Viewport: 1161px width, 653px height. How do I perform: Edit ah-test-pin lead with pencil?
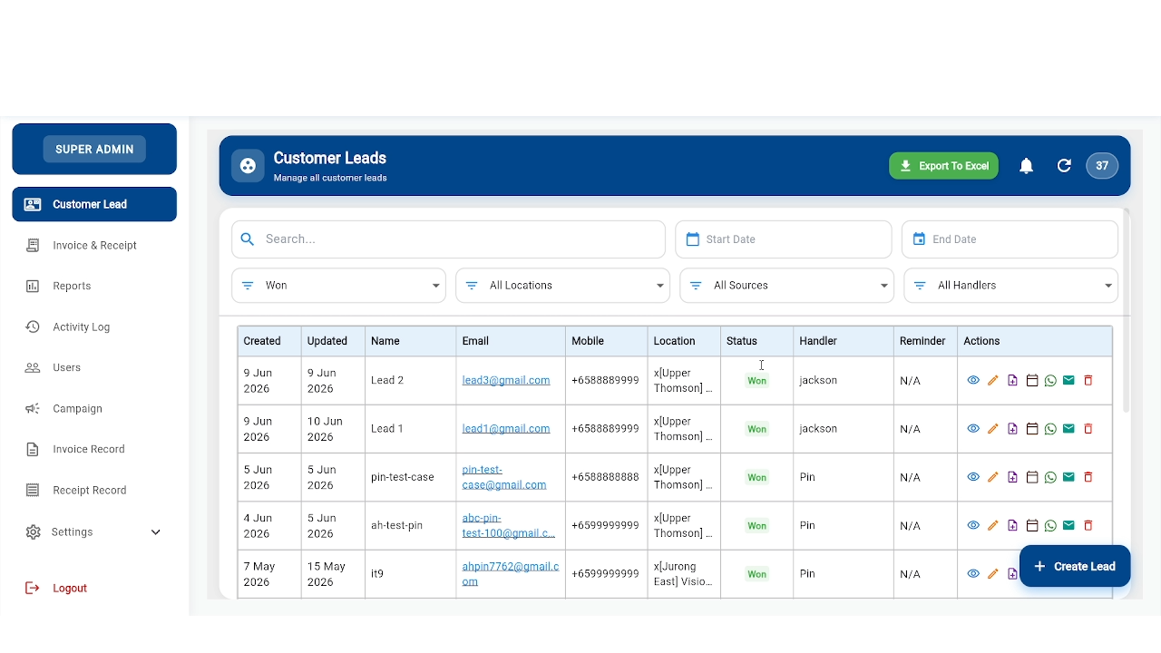point(993,525)
